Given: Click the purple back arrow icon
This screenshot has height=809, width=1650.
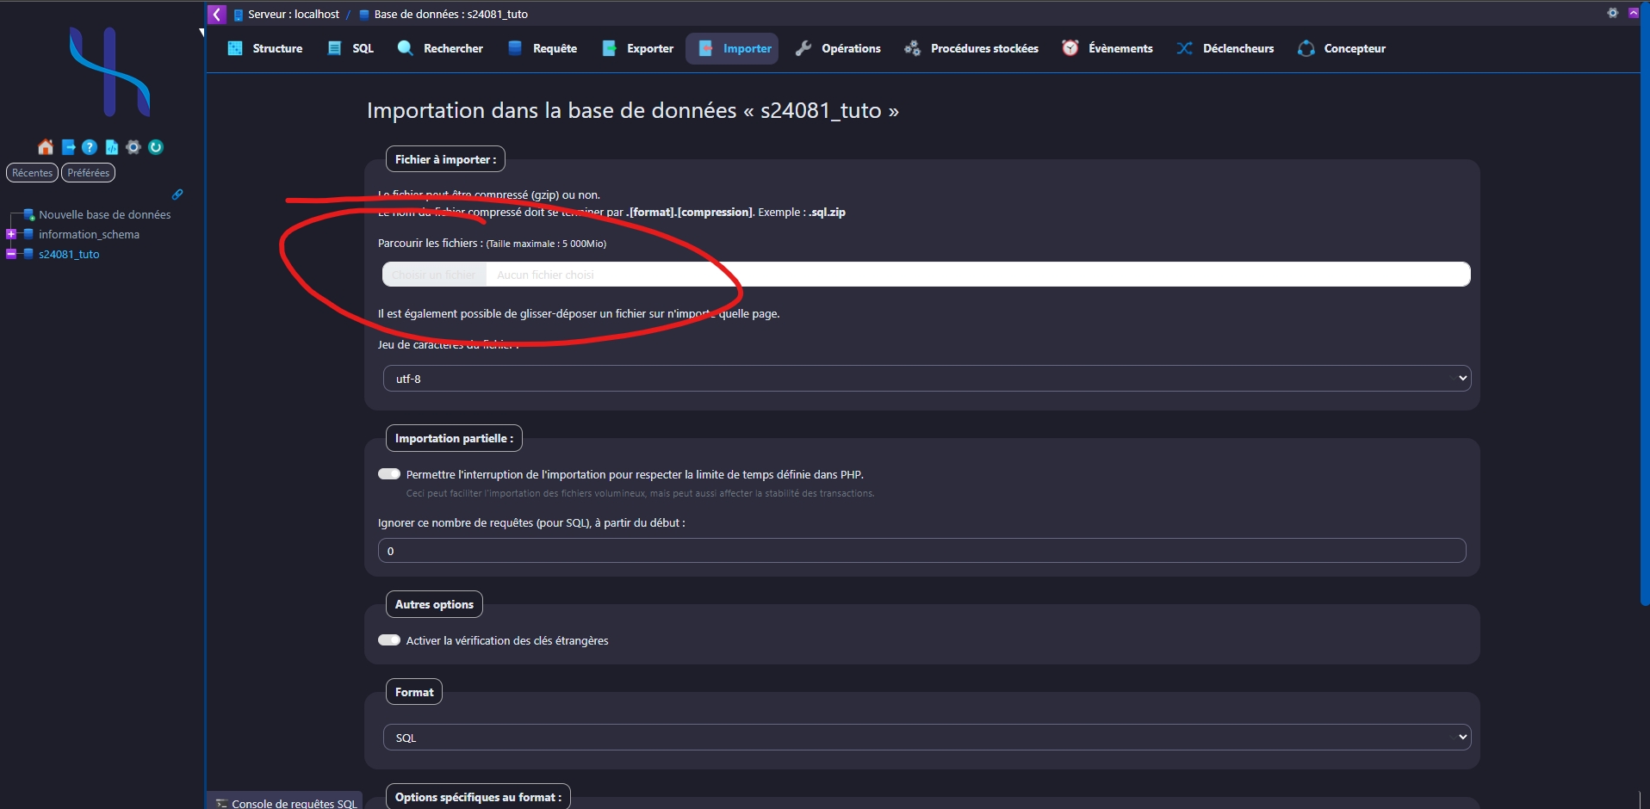Looking at the screenshot, I should coord(217,14).
